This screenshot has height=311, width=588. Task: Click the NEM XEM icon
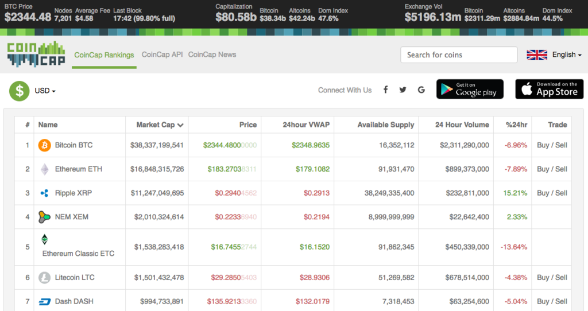44,217
